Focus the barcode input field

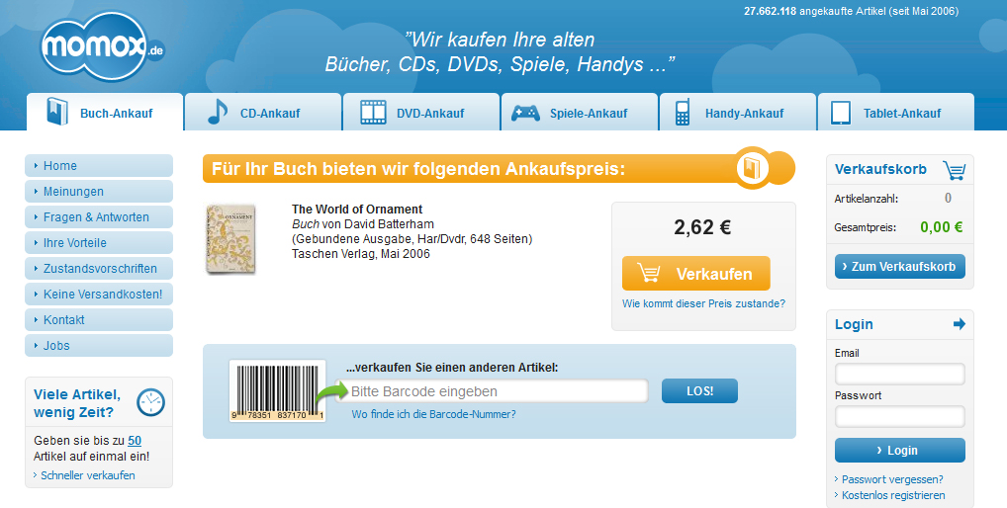(497, 391)
